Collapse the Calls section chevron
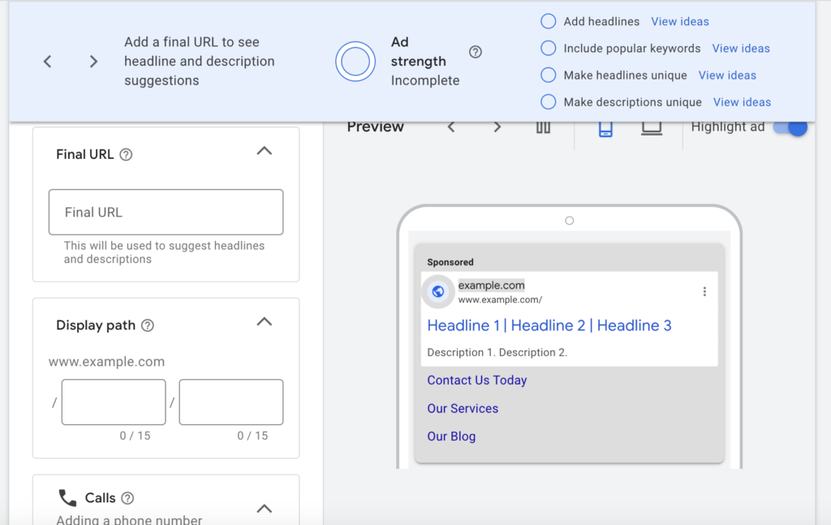Image resolution: width=831 pixels, height=525 pixels. [x=264, y=509]
